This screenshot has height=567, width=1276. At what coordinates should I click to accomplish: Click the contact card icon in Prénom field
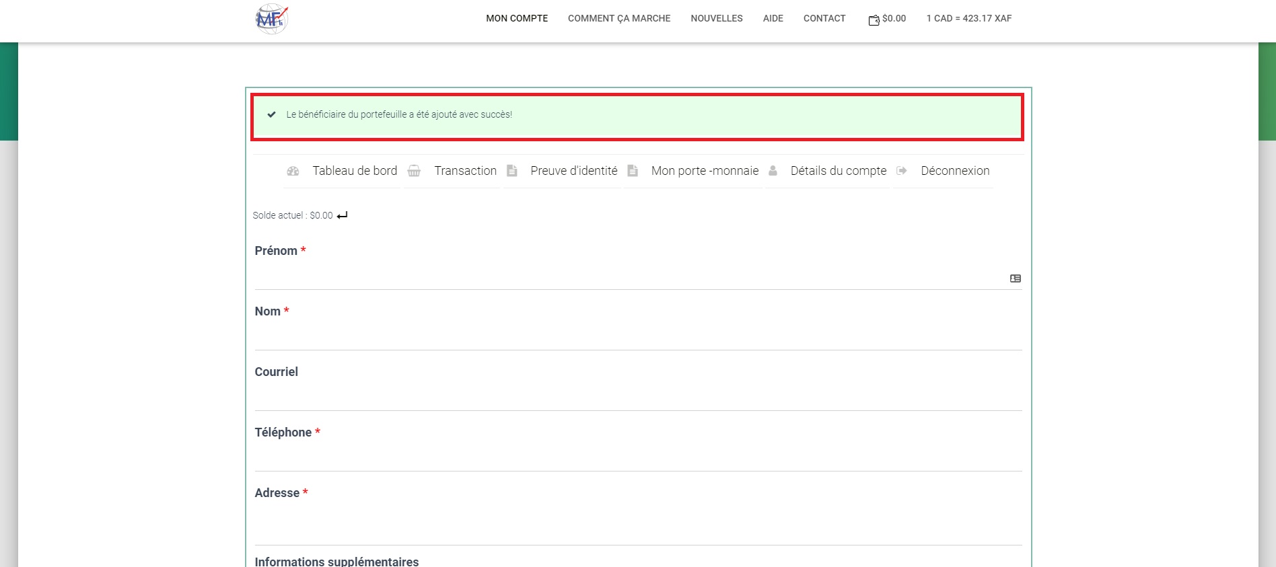(1015, 278)
